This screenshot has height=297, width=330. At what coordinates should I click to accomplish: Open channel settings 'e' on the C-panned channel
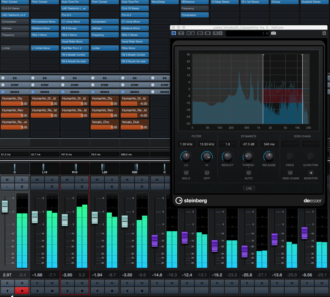pyautogui.click(x=22, y=187)
